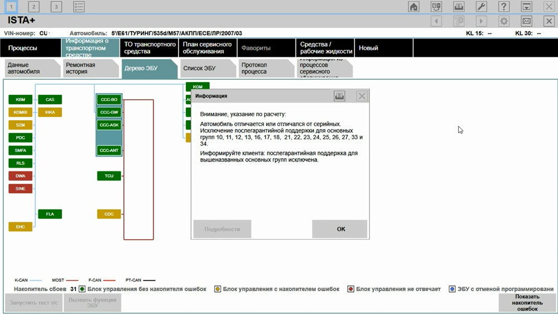The image size is (558, 314).
Task: Click OK in the information dialog
Action: pos(340,229)
